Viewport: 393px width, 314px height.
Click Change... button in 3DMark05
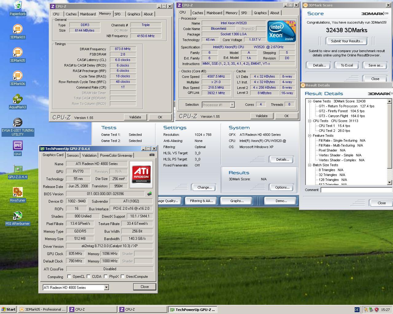204,187
